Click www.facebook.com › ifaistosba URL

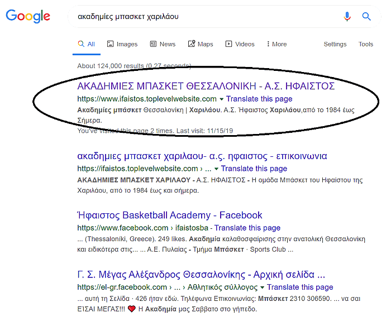[142, 228]
